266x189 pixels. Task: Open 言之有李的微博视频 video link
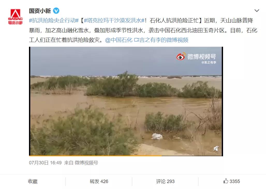(164, 40)
